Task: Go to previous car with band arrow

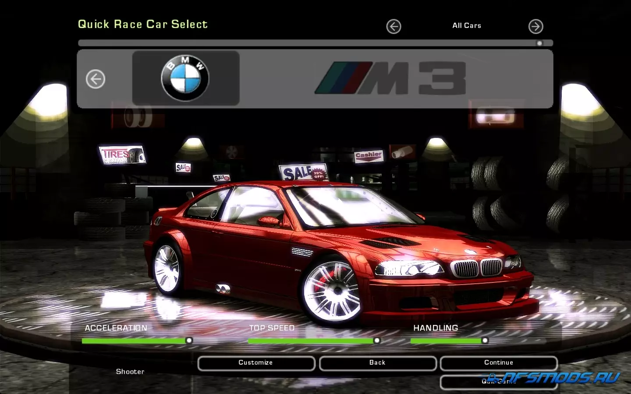Action: [96, 79]
